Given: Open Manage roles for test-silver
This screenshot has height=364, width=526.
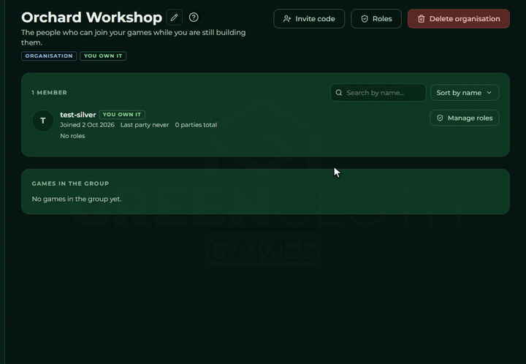Looking at the screenshot, I should pos(465,118).
